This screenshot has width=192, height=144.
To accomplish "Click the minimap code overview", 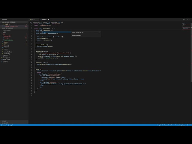I will [x=186, y=26].
